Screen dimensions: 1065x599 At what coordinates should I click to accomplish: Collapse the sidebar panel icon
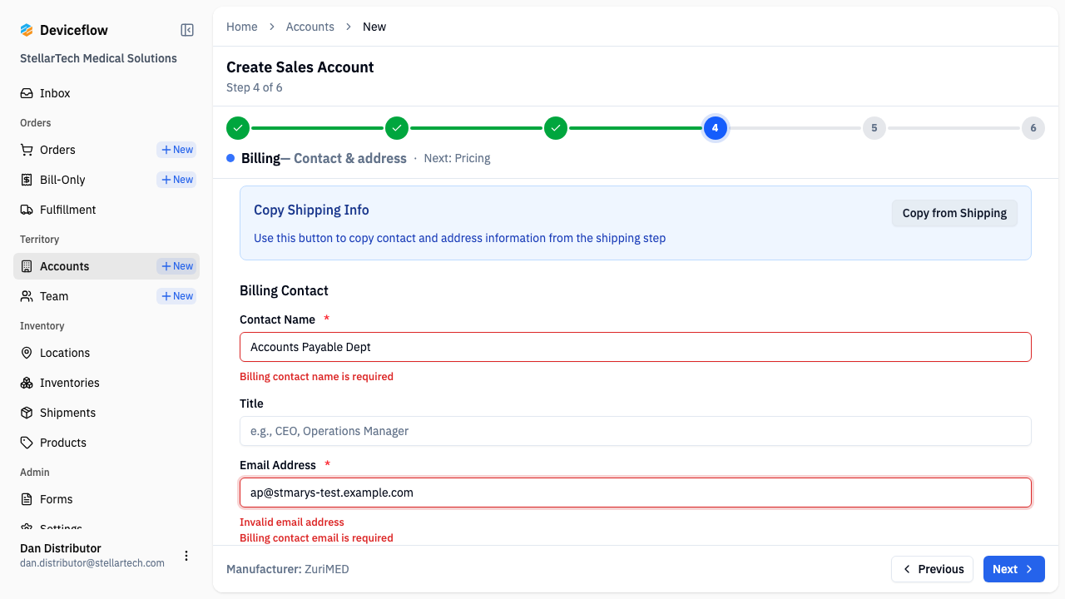(x=187, y=30)
